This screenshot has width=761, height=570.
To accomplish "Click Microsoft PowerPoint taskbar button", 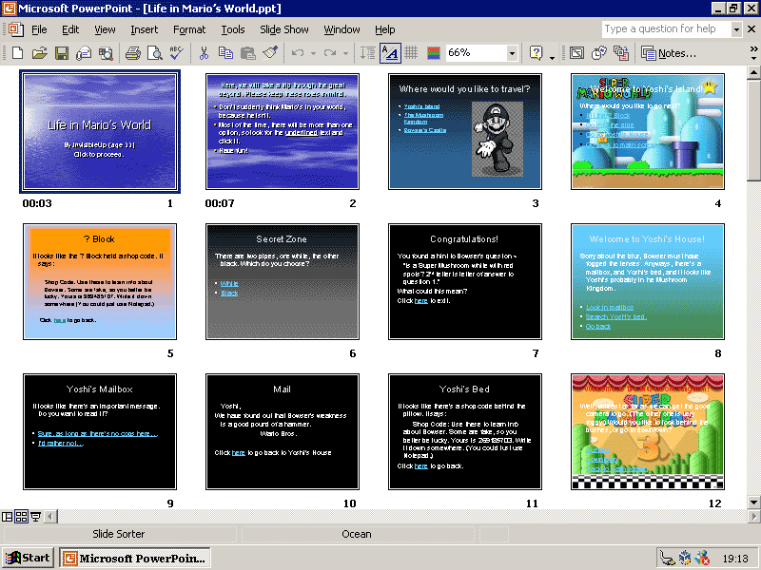I will 135,559.
